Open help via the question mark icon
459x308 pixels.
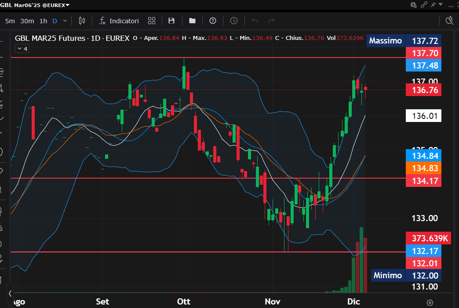(x=213, y=21)
